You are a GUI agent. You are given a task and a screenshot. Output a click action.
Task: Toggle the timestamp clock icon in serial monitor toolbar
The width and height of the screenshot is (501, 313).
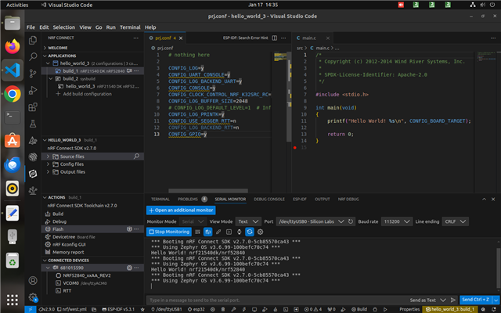click(x=240, y=232)
